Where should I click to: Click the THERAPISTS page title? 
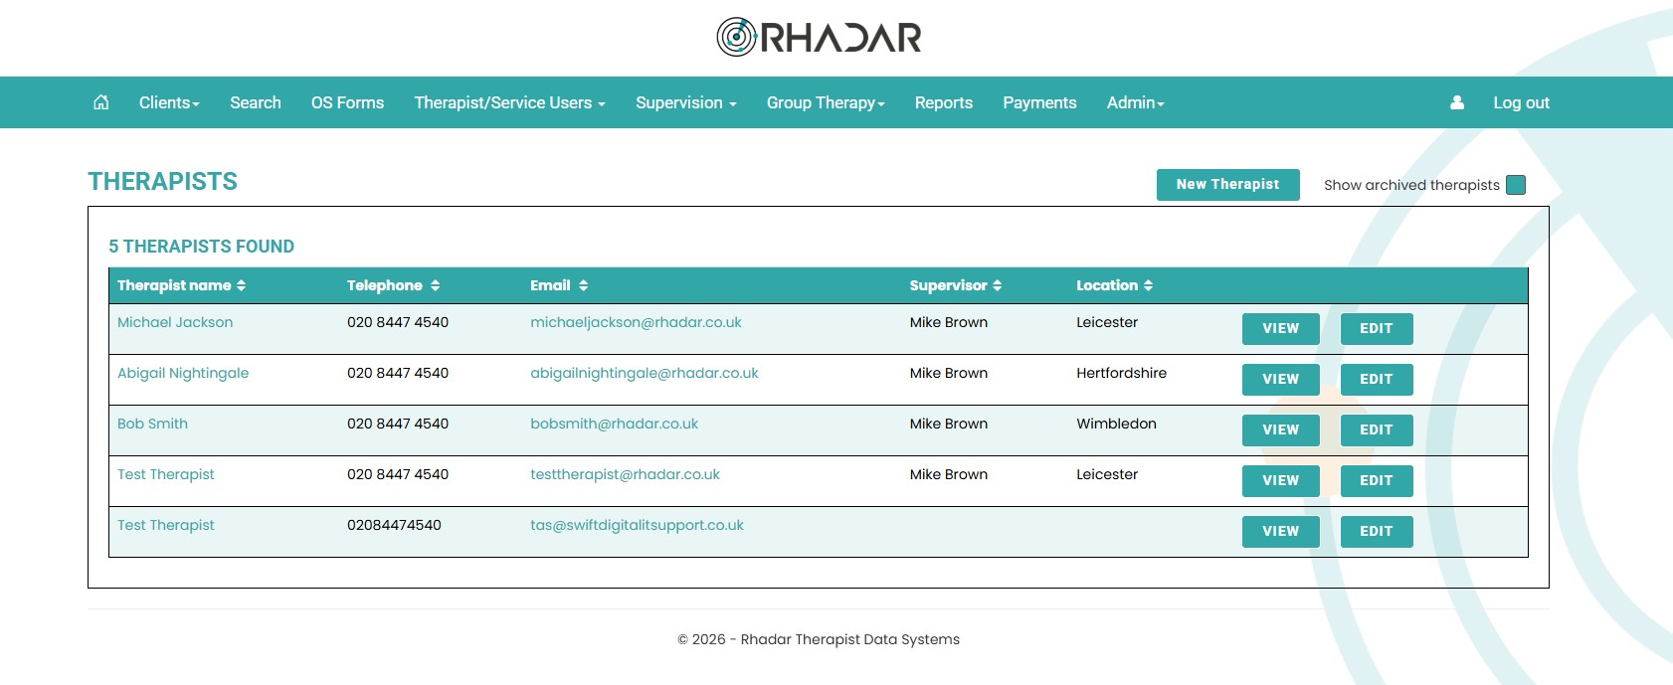click(x=162, y=182)
